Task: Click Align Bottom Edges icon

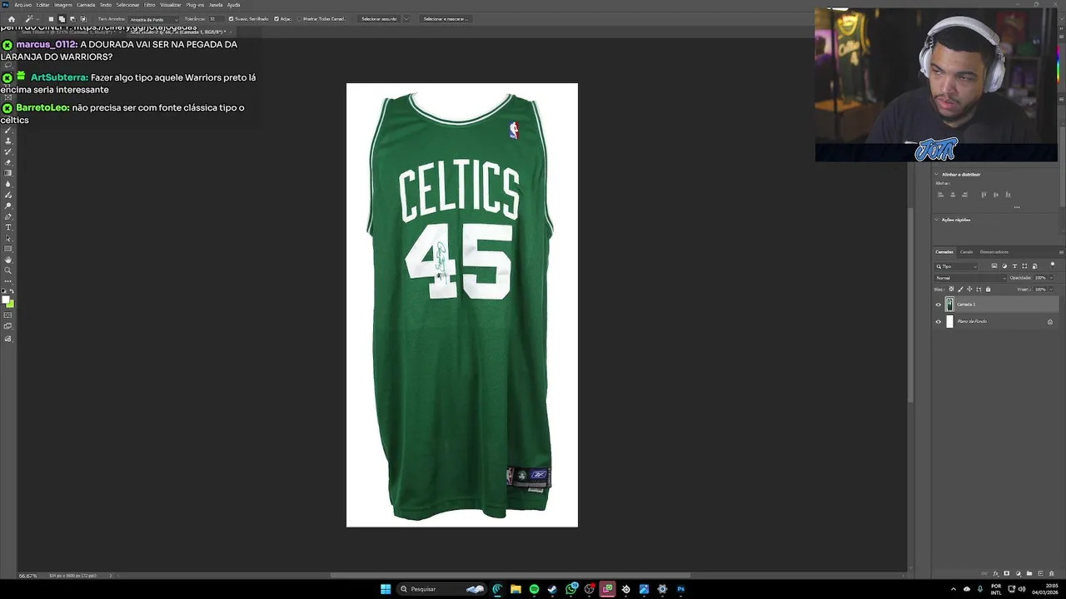Action: click(x=1008, y=195)
